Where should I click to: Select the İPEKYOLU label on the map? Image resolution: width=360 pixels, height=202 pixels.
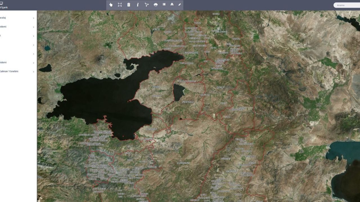tap(188, 102)
